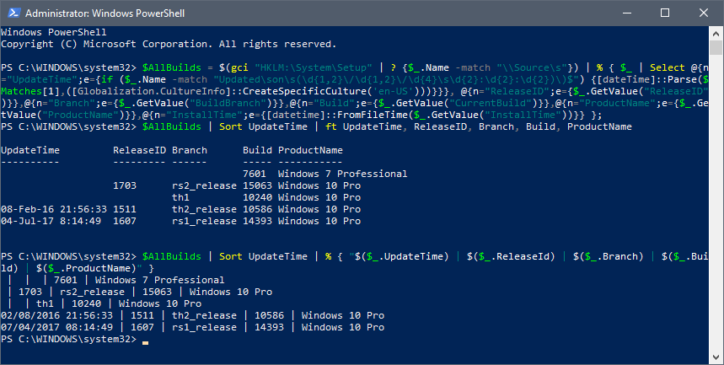724x365 pixels.
Task: Click build number 7601 in the table
Action: click(x=255, y=174)
